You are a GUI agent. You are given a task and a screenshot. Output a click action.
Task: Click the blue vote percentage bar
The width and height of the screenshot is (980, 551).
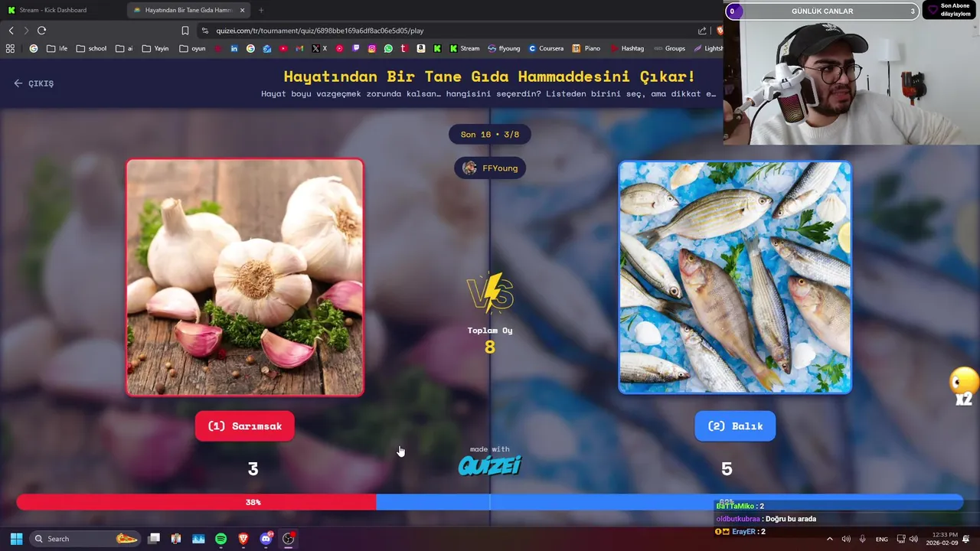[x=669, y=502]
